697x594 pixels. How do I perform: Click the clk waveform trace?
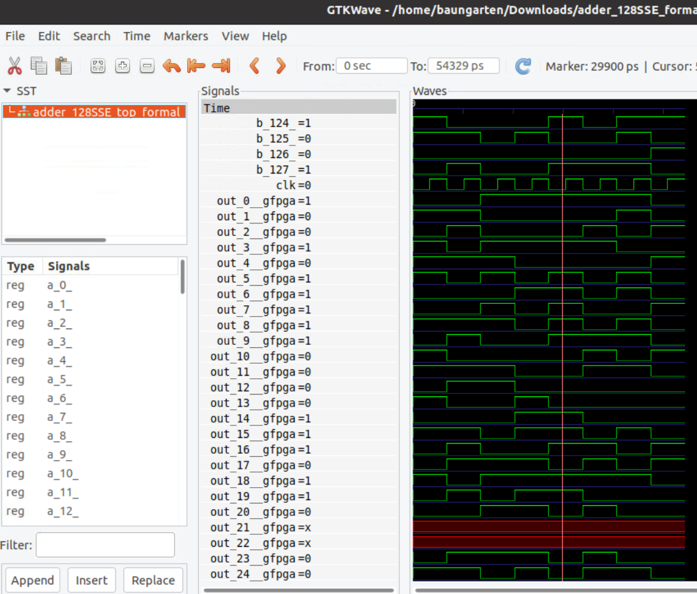(549, 184)
